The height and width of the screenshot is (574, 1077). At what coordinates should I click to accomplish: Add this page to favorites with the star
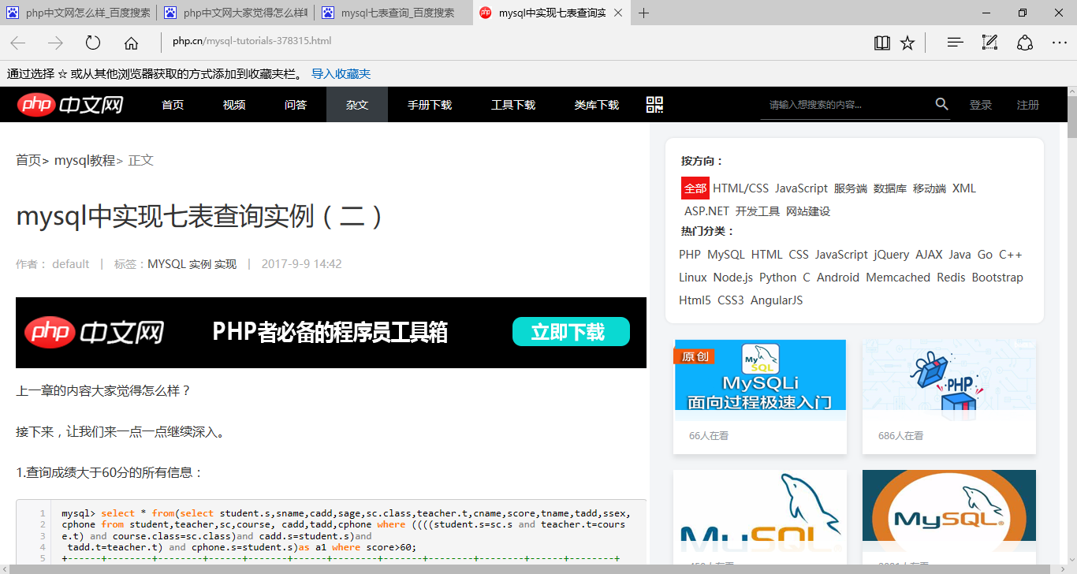click(x=907, y=43)
